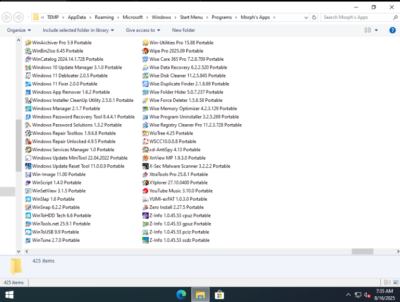400x302 pixels.
Task: Open the Give access to dropdown
Action: tap(143, 30)
